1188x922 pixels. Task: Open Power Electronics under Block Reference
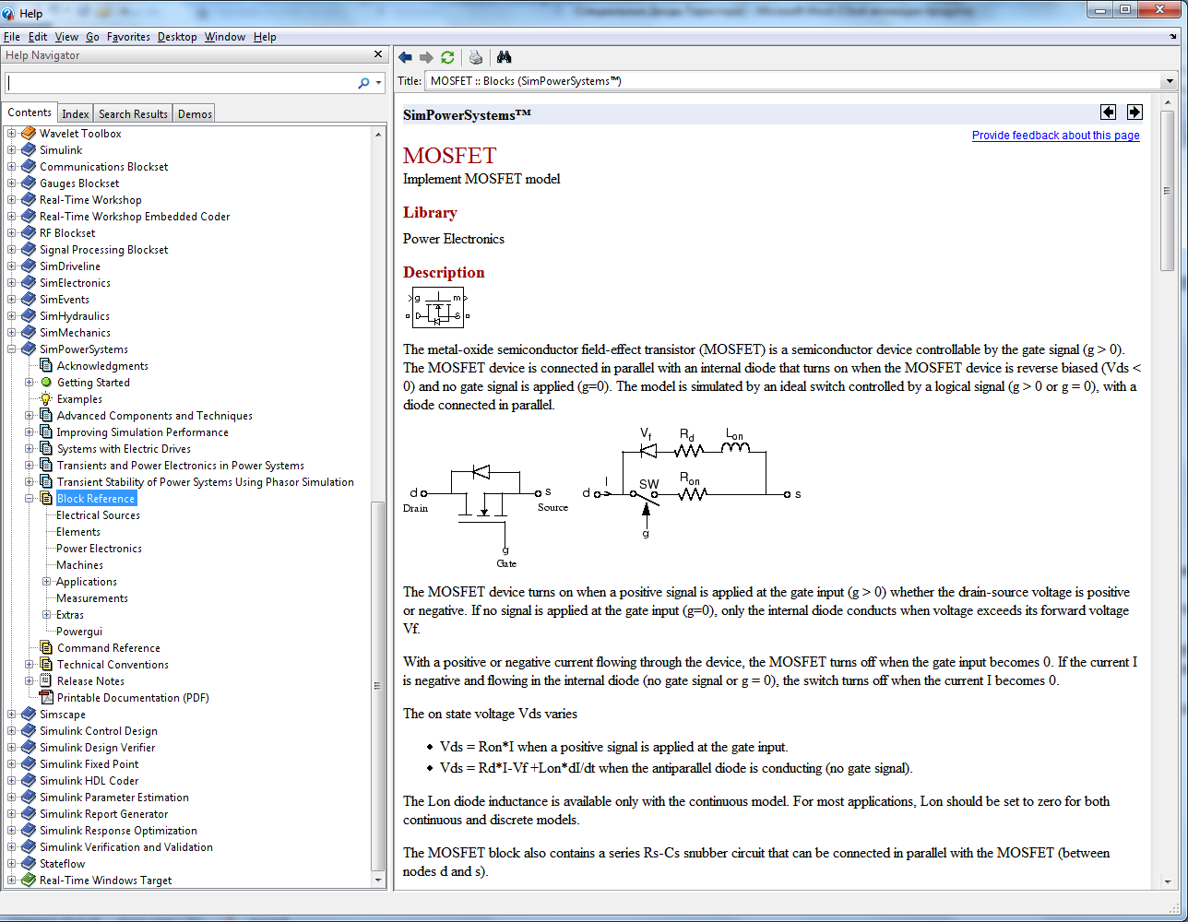[x=99, y=549]
